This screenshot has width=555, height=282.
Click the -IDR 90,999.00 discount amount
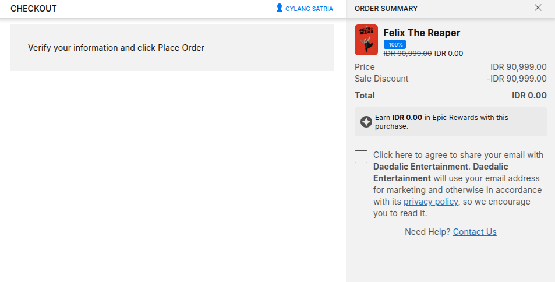[517, 79]
